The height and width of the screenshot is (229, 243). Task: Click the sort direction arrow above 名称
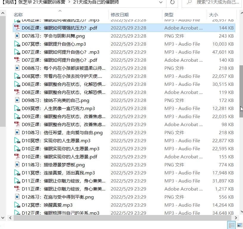click(60, 11)
